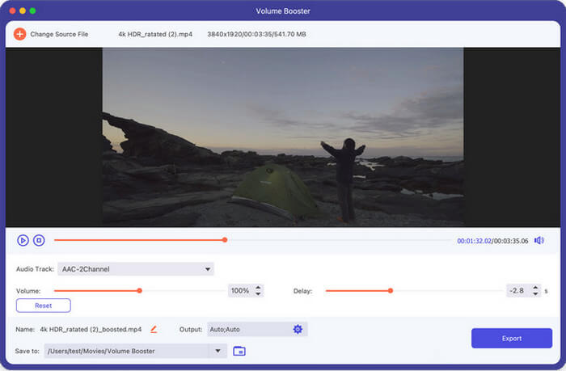This screenshot has width=566, height=371.
Task: Increase delay with the stepper up arrow
Action: point(535,288)
